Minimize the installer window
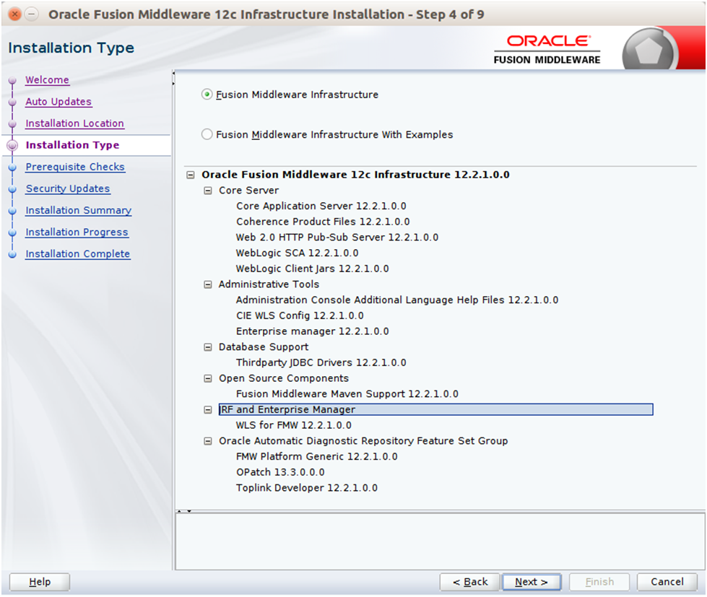The height and width of the screenshot is (597, 707). [x=31, y=14]
